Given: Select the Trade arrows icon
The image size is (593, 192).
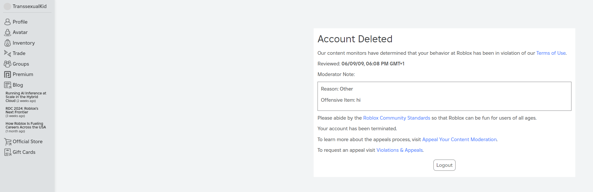Looking at the screenshot, I should point(8,53).
